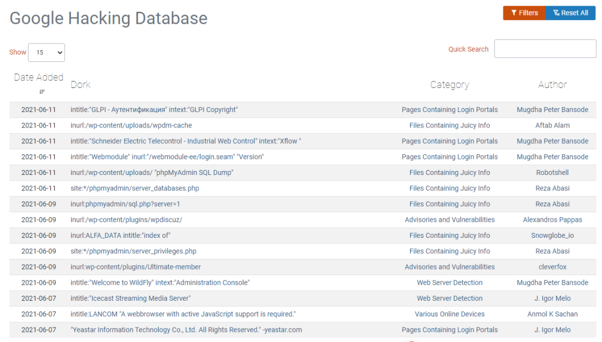Open the Ultimate-member plugin dork link
Image resolution: width=602 pixels, height=342 pixels.
tap(135, 267)
